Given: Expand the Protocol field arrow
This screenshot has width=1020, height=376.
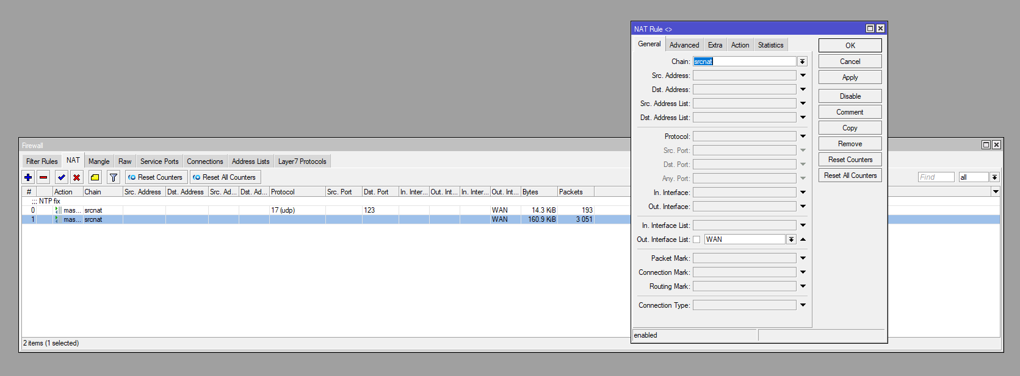Looking at the screenshot, I should (803, 137).
